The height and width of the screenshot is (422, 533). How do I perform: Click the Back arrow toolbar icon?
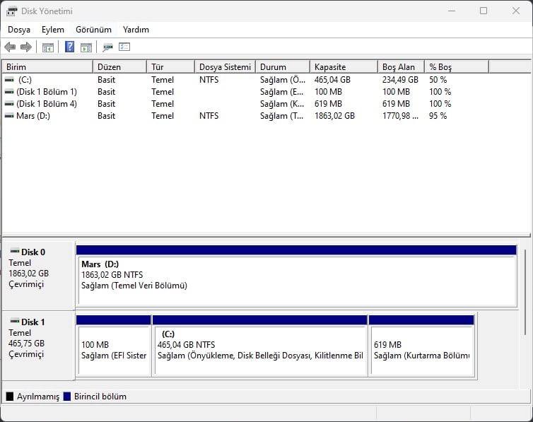[x=10, y=47]
